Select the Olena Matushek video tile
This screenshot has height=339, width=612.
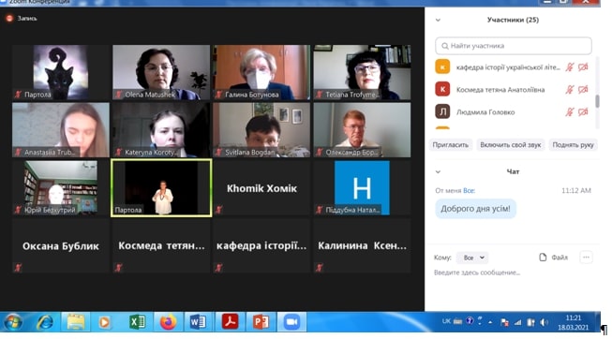coord(161,72)
